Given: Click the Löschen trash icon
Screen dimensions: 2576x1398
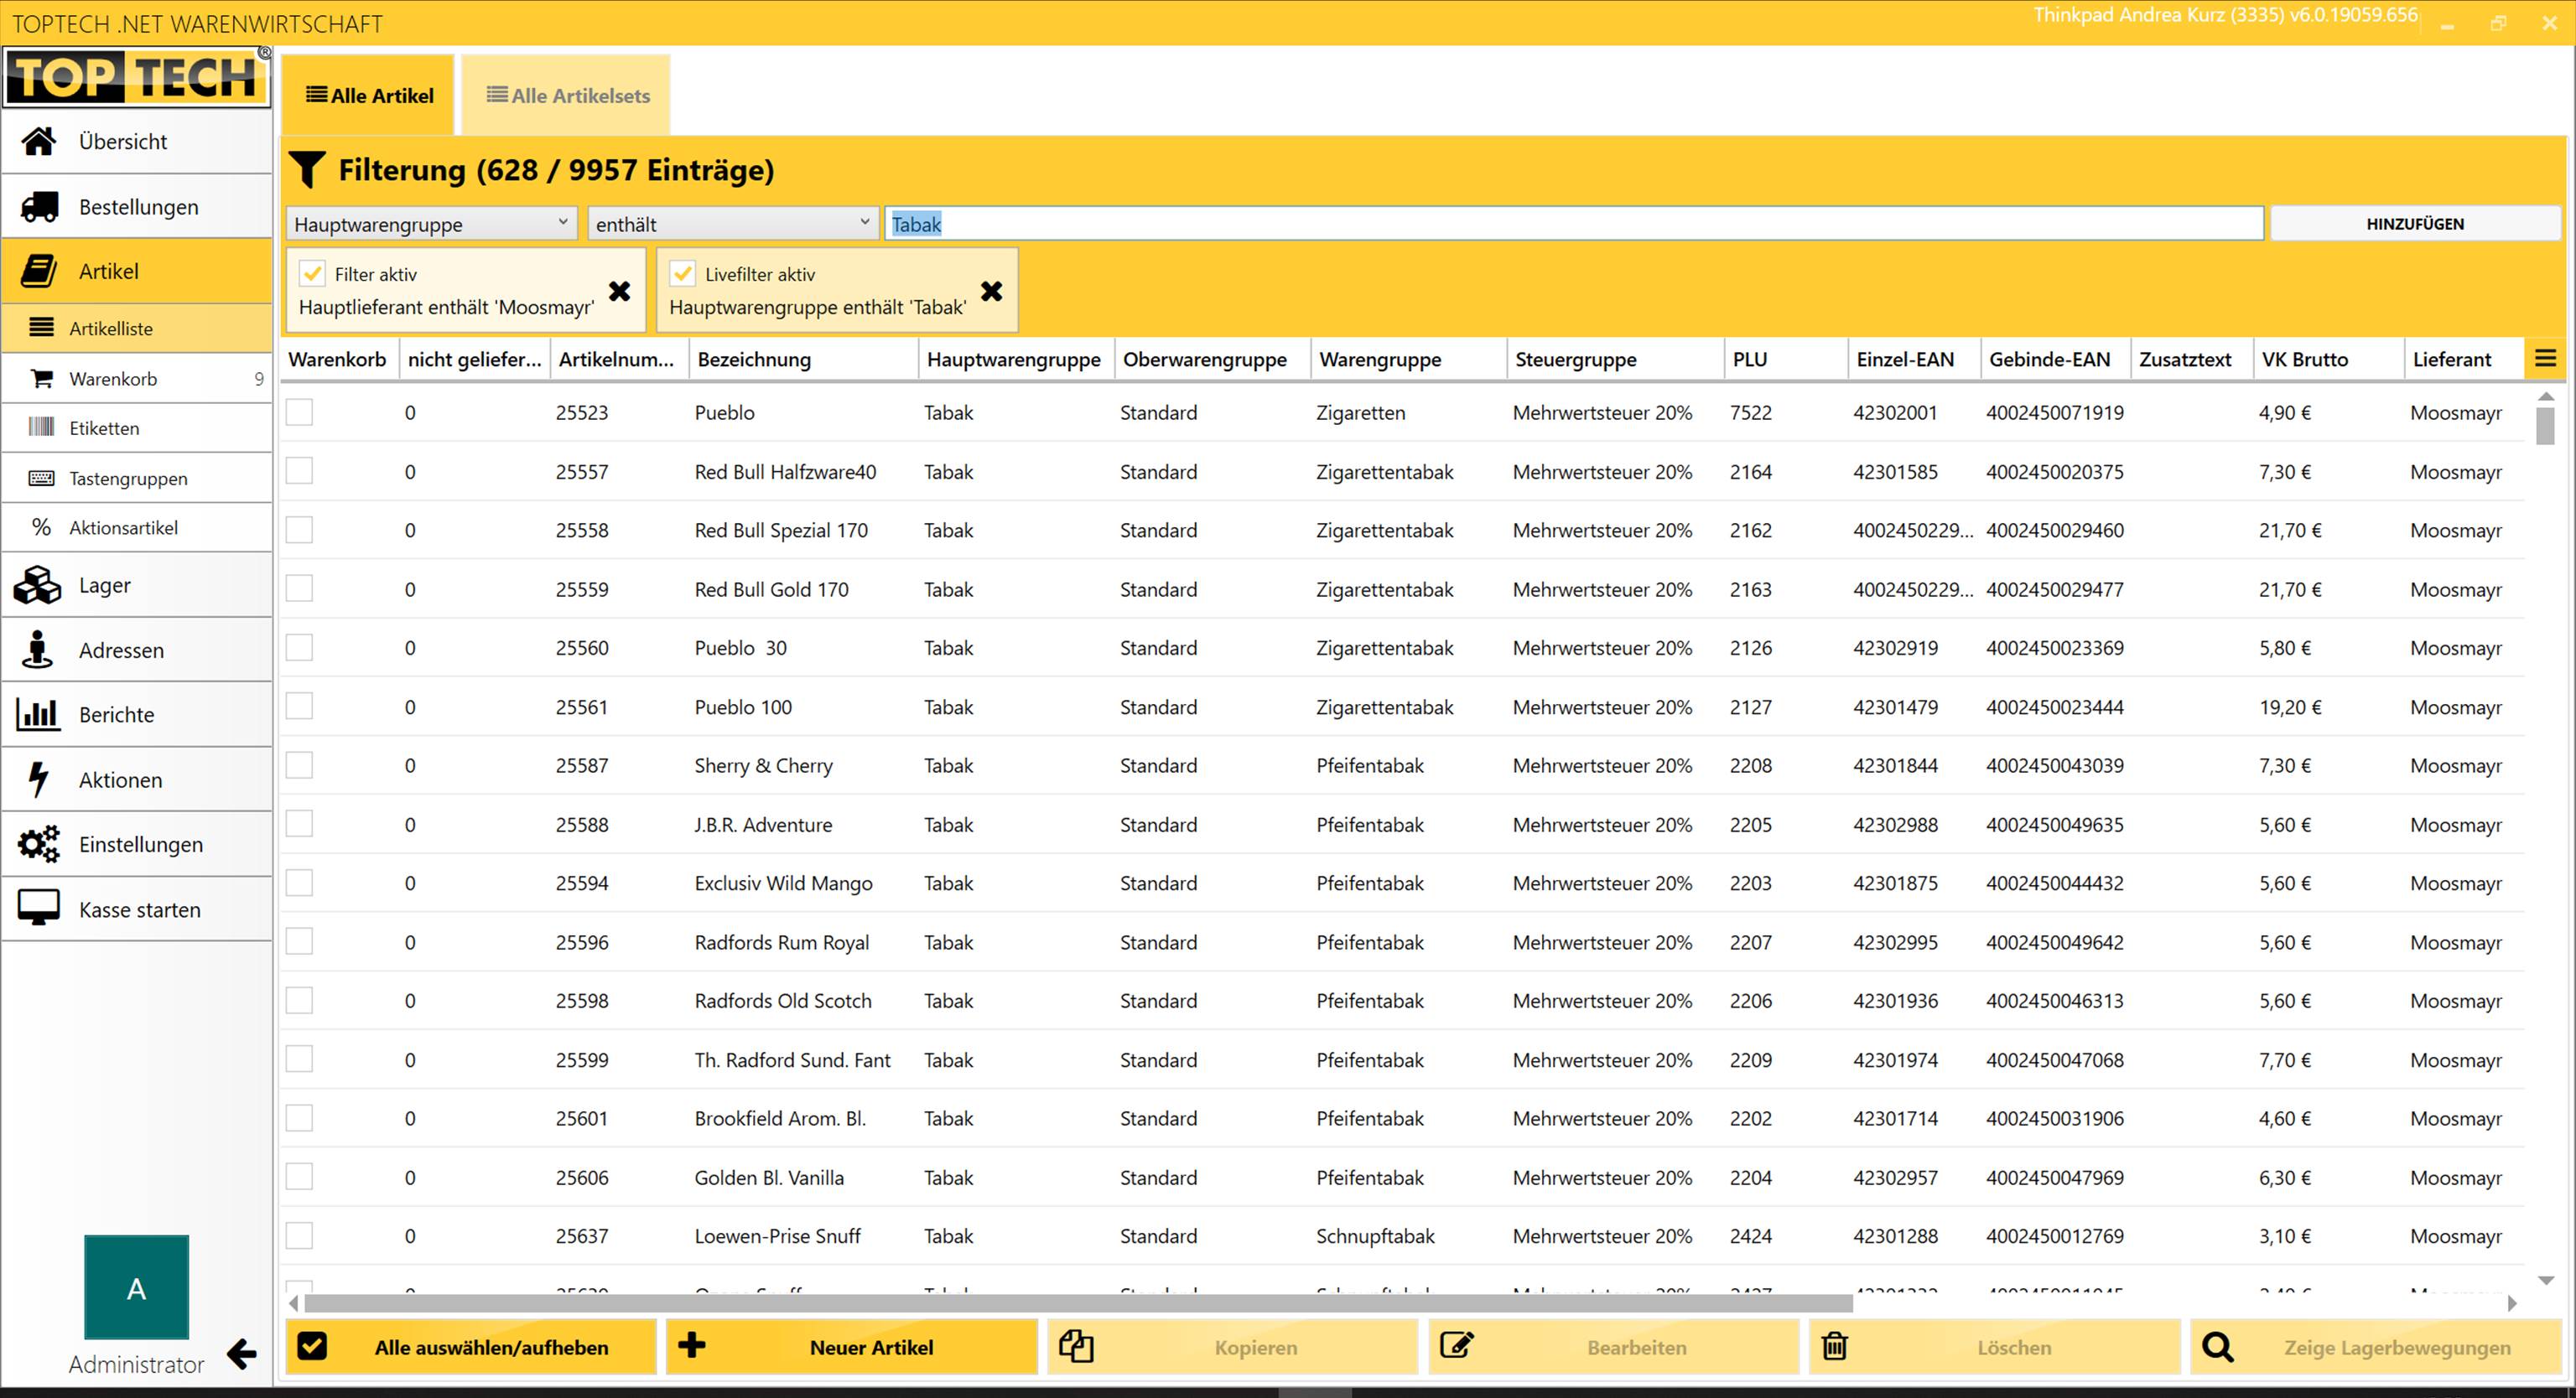Looking at the screenshot, I should coord(1834,1346).
